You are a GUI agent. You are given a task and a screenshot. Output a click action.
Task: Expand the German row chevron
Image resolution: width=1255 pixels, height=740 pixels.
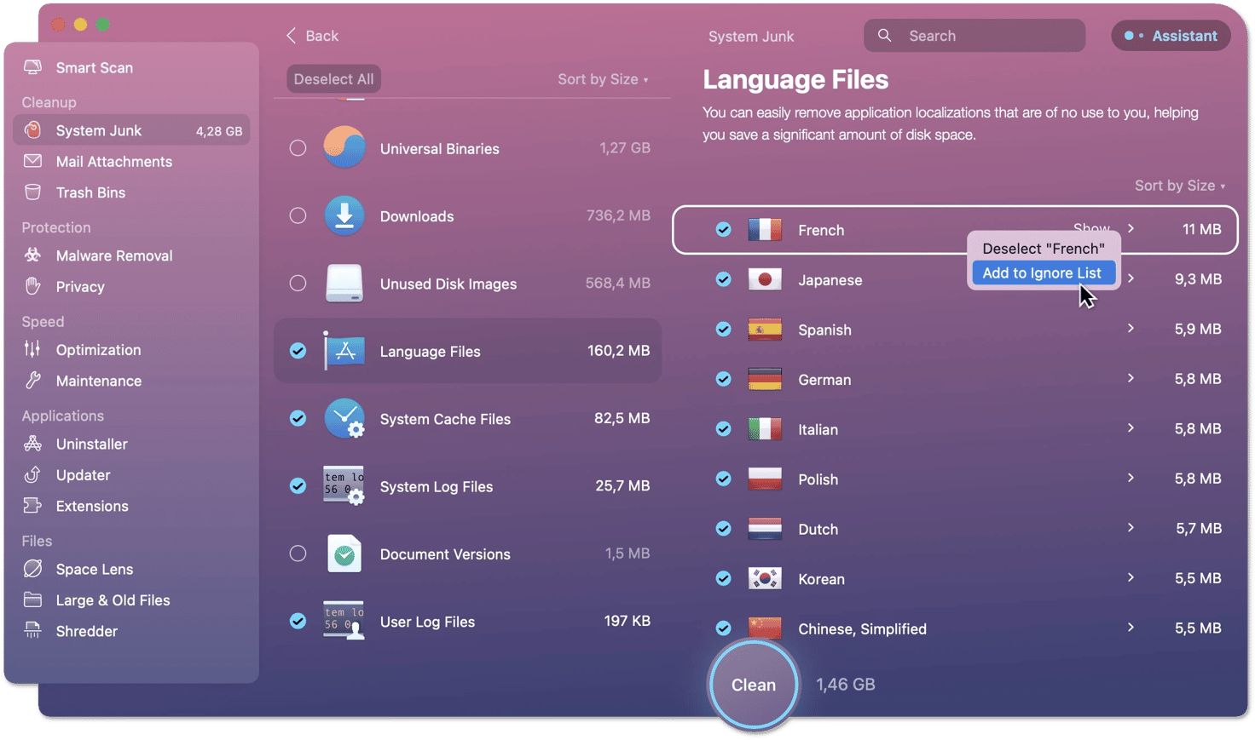click(1131, 378)
